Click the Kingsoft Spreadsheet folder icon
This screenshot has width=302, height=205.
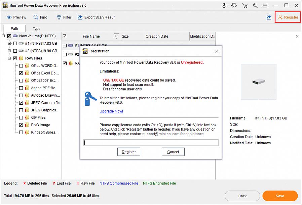coord(27,133)
